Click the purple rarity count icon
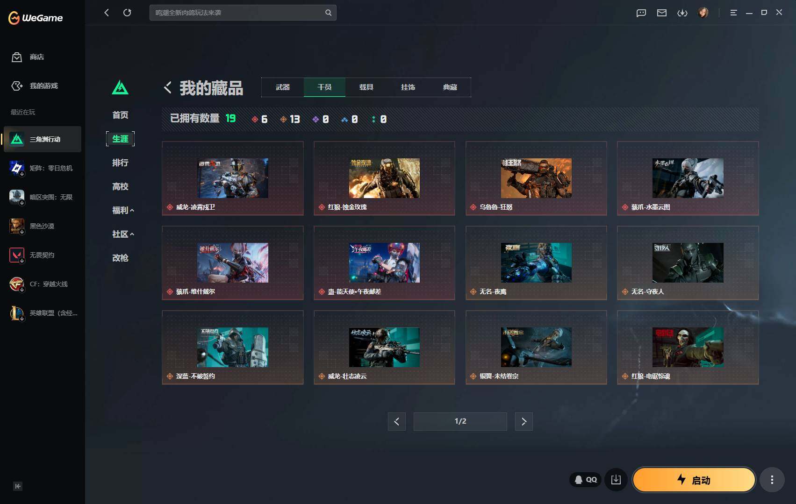Screen dimensions: 796x504 coord(316,120)
